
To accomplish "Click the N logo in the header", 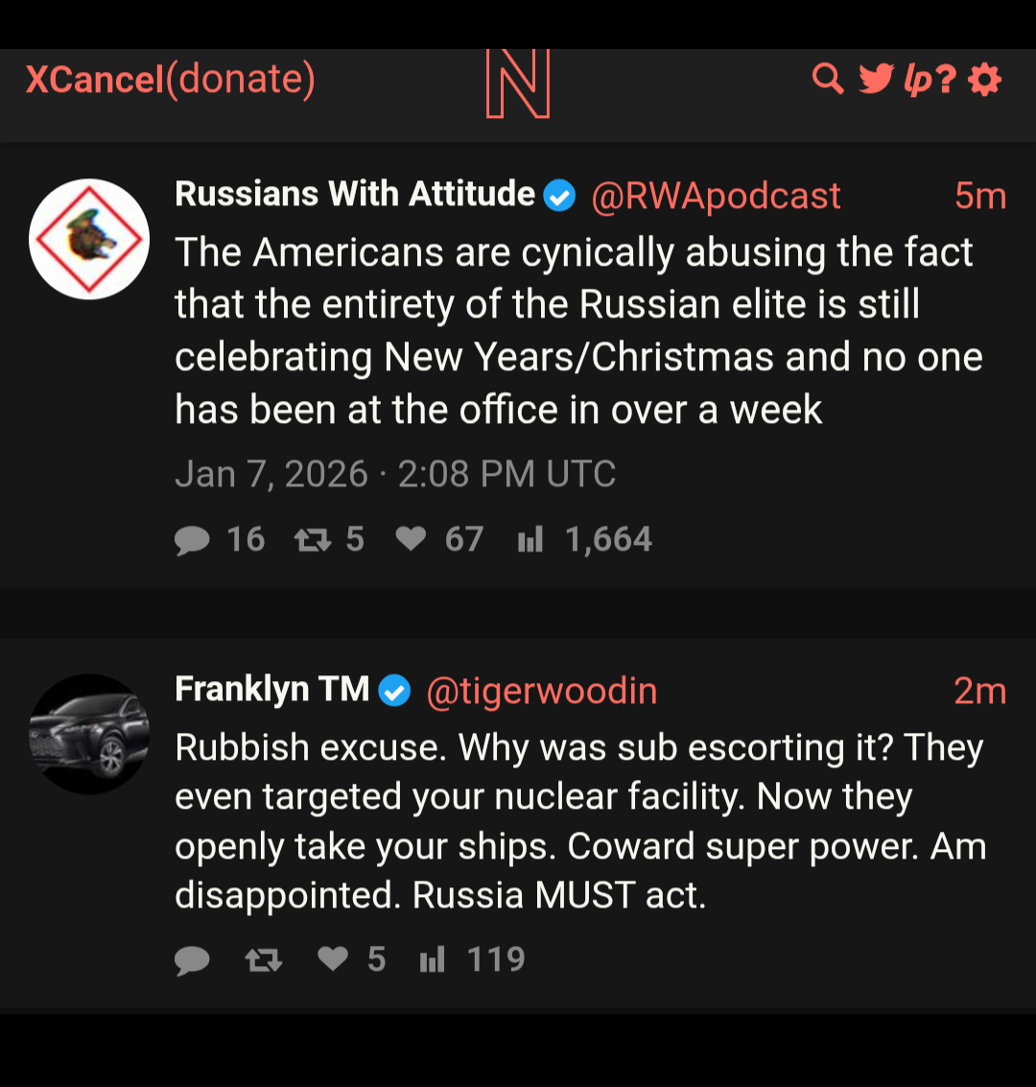I will [x=518, y=84].
